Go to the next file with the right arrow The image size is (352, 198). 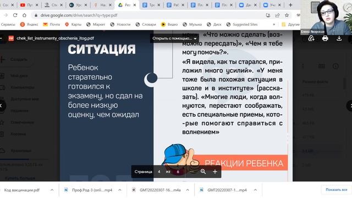tap(349, 106)
